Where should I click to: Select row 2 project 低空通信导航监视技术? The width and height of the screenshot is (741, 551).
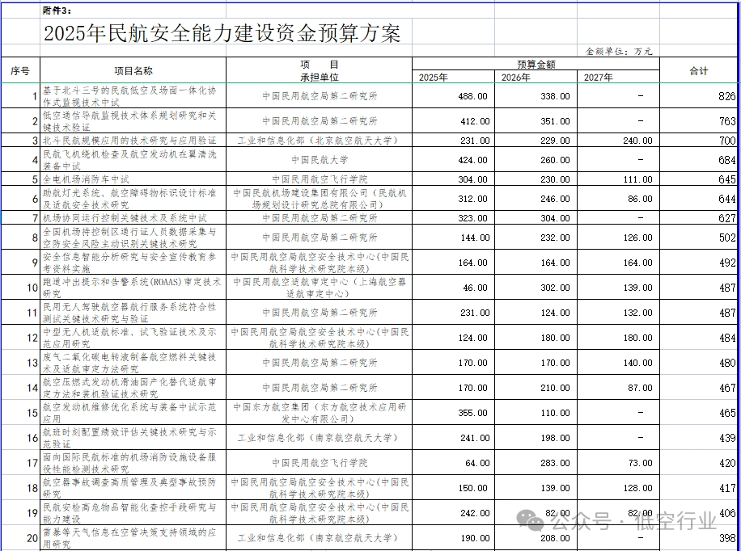(x=133, y=121)
